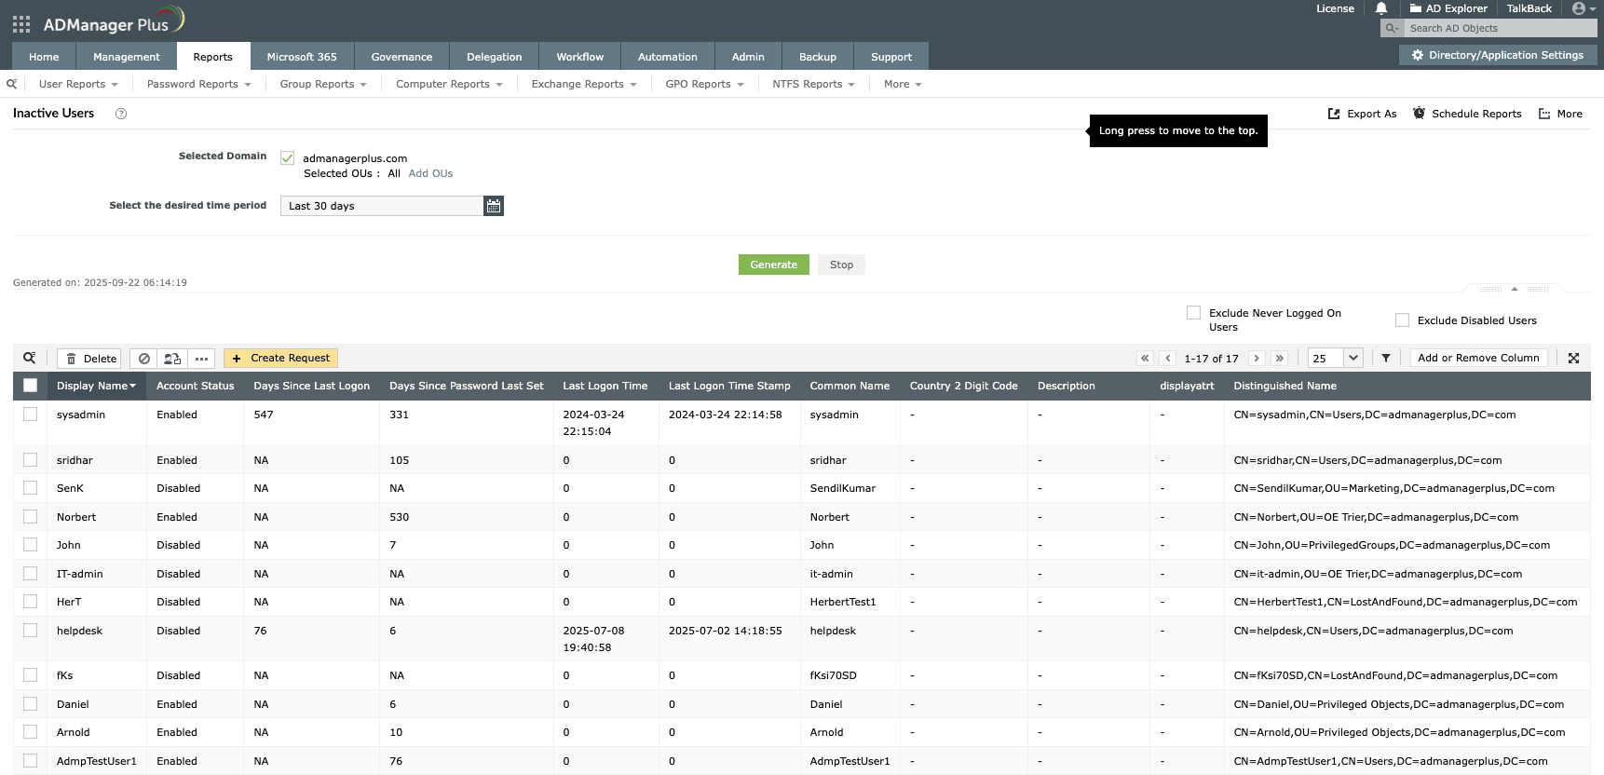
Task: Click the AD object search type icon
Action: (1392, 28)
